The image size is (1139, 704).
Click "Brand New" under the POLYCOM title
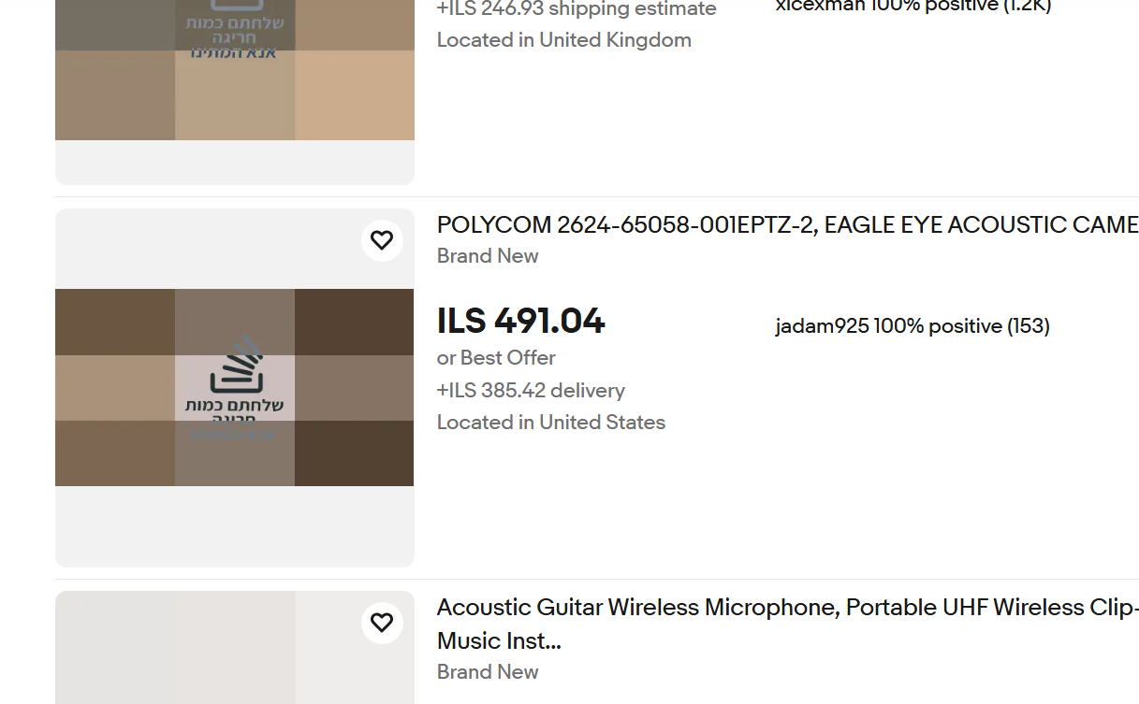(x=488, y=256)
